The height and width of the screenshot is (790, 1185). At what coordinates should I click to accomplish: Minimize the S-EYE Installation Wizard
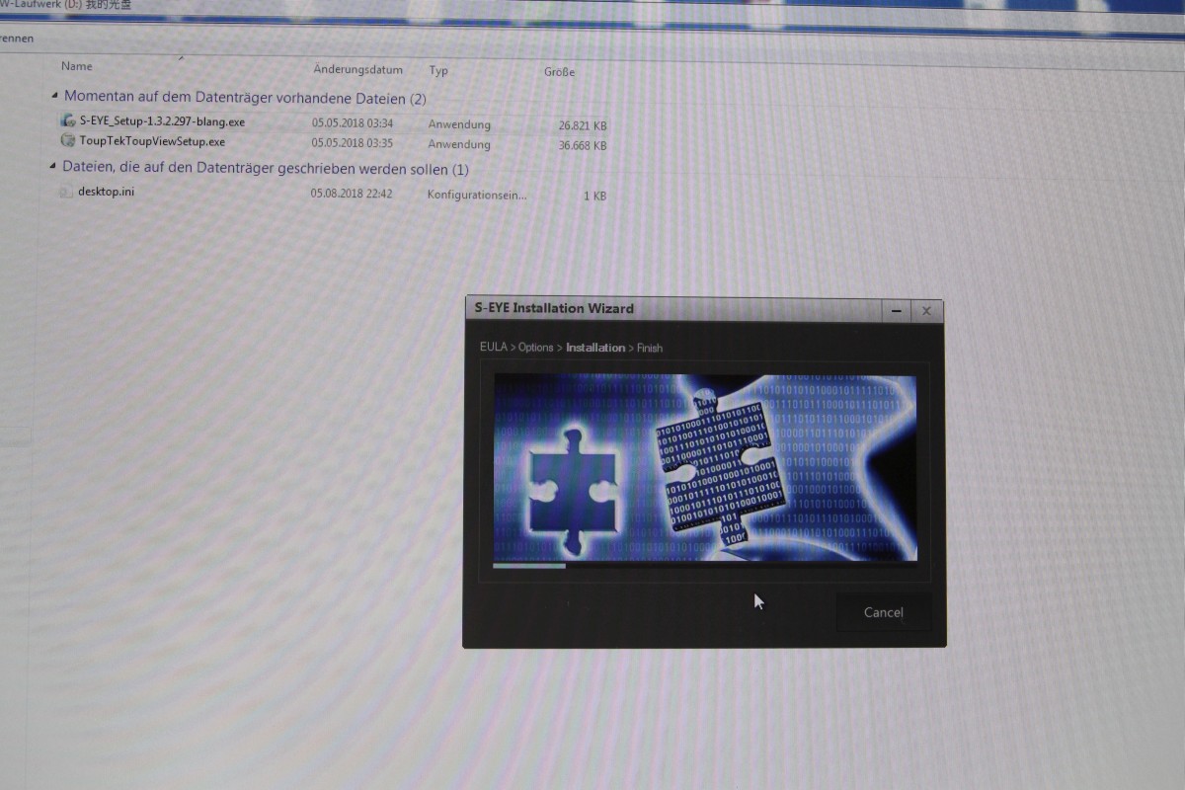pos(896,310)
